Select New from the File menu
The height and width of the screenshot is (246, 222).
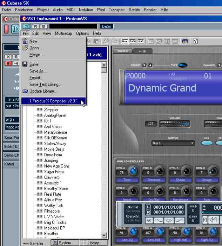tap(54, 41)
